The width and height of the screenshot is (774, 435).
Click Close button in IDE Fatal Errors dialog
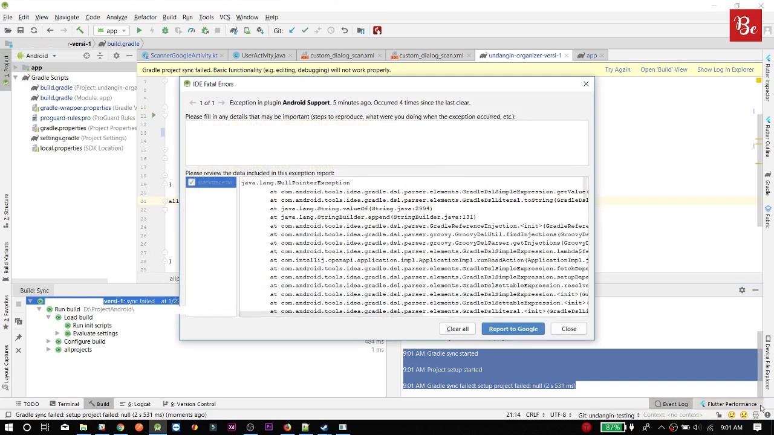(569, 329)
